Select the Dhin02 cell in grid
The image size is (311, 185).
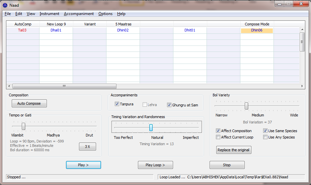[123, 30]
